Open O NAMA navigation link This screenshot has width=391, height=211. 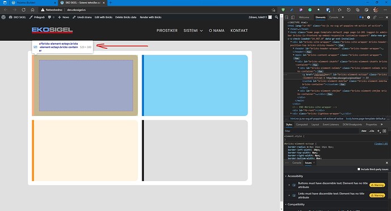point(216,31)
